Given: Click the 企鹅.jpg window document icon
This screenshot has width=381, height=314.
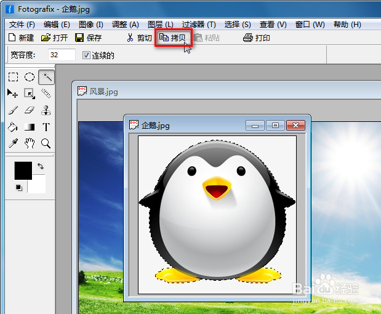Looking at the screenshot, I should [134, 125].
